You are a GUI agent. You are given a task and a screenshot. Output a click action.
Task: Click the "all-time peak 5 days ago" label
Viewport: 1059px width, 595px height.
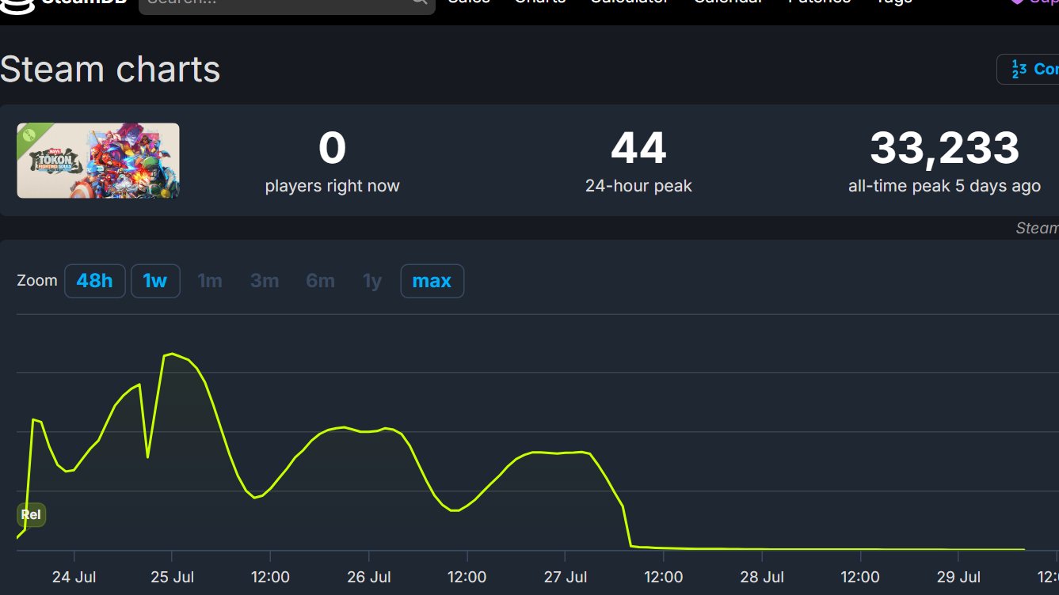coord(944,186)
